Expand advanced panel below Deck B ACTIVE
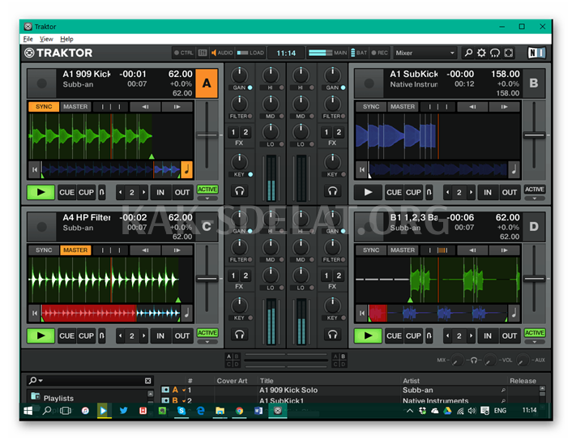 click(535, 199)
